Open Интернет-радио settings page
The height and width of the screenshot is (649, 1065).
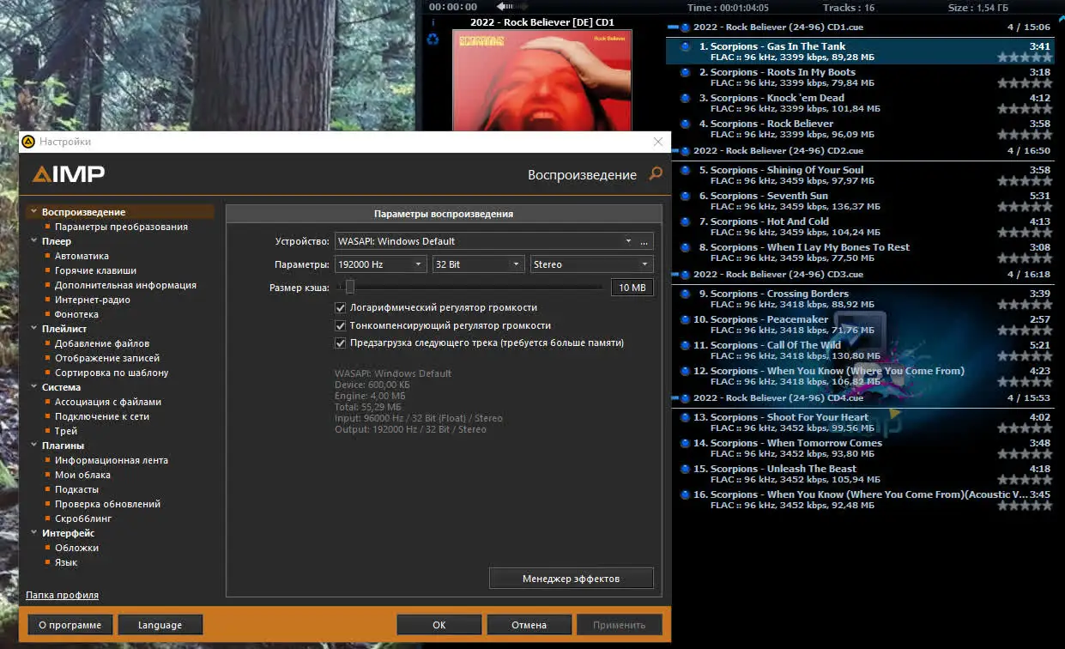coord(93,300)
